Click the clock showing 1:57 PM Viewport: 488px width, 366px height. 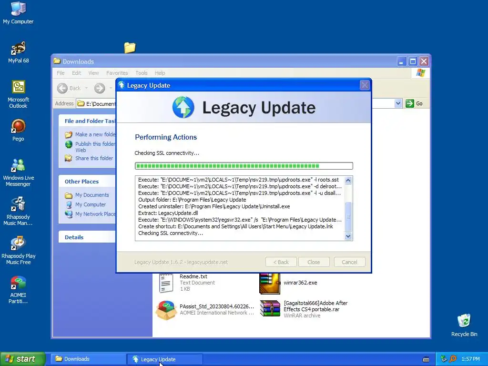[x=470, y=359]
